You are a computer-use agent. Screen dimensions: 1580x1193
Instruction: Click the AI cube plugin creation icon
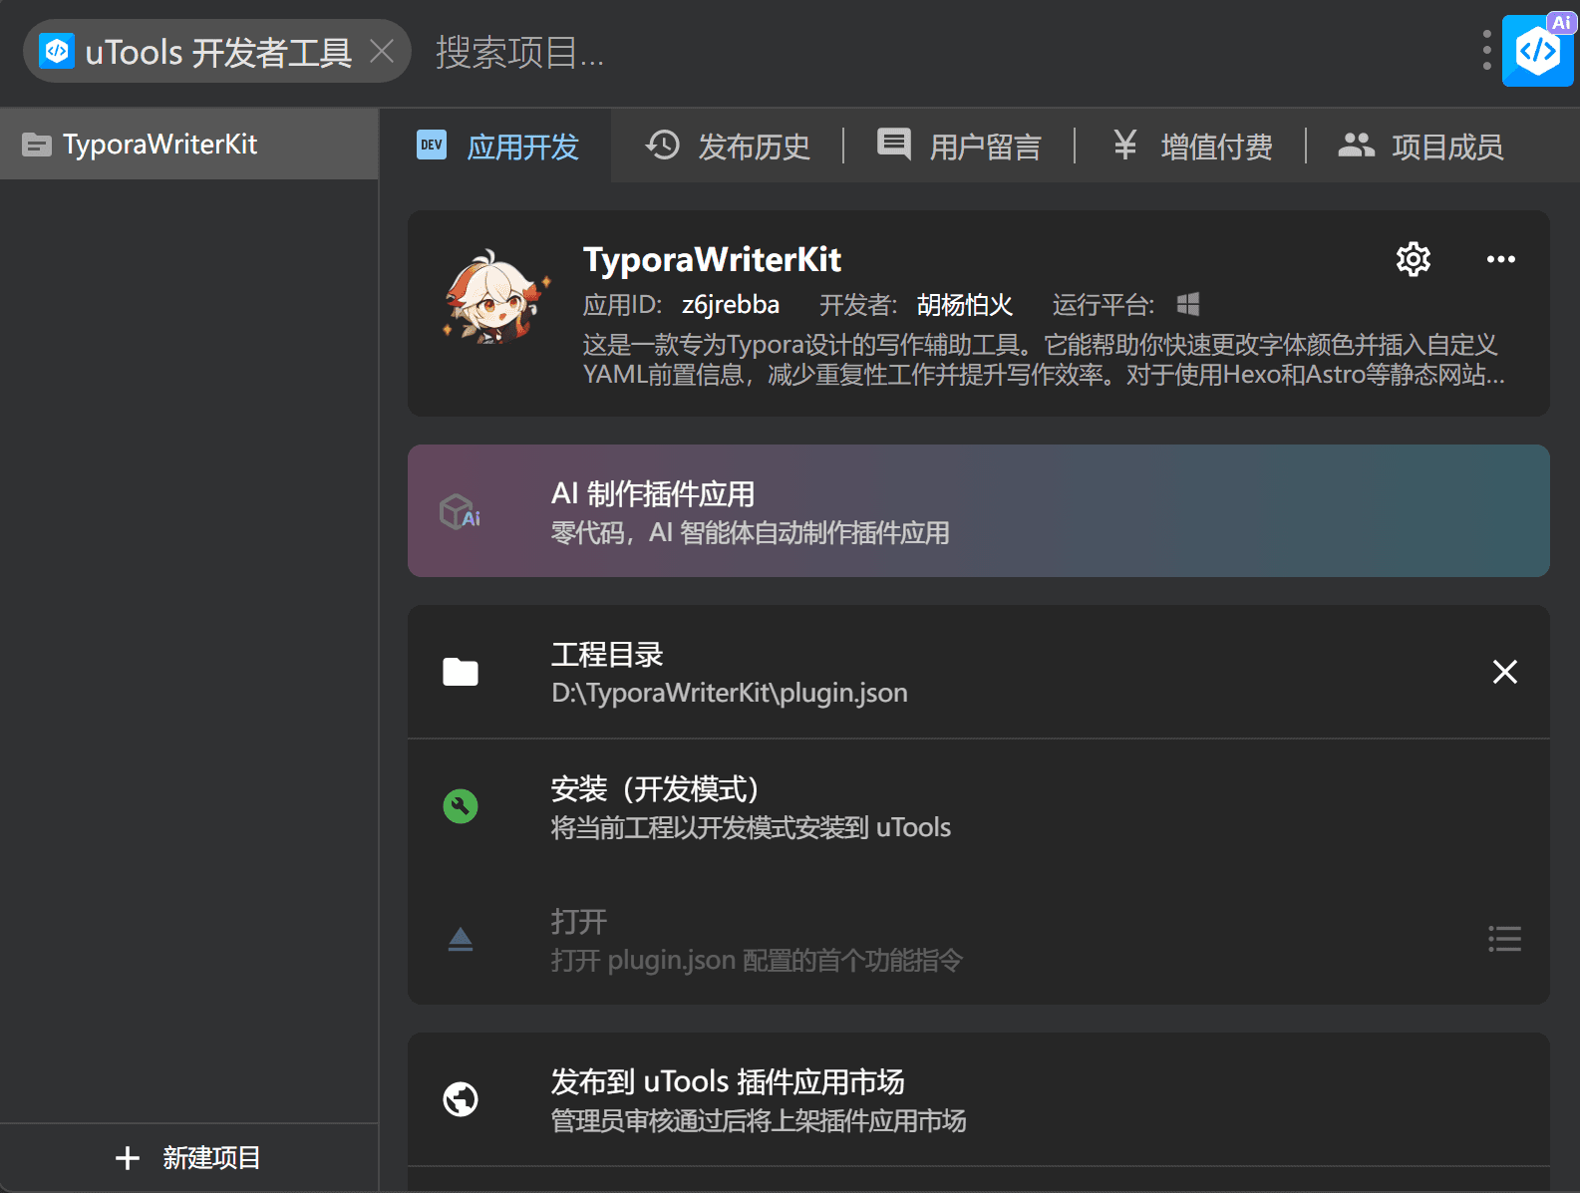point(460,511)
